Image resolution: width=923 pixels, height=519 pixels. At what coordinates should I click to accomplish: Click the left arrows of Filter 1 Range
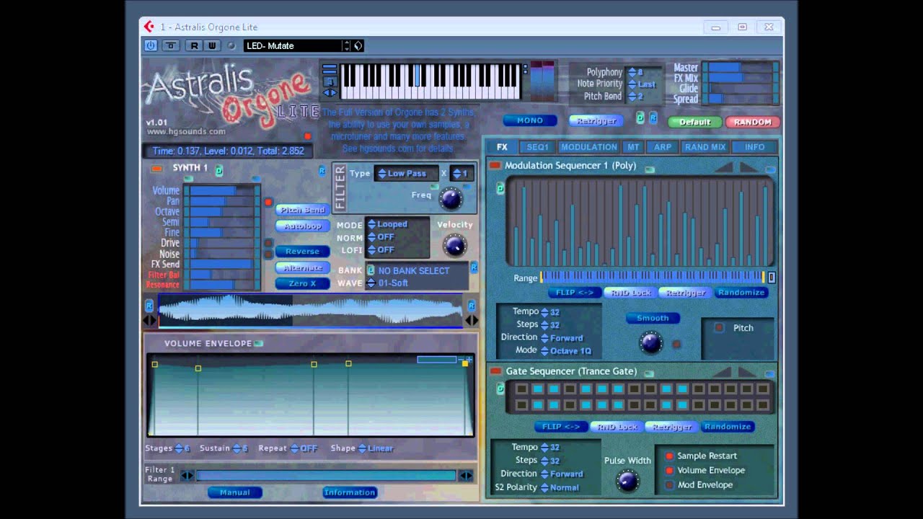[x=187, y=475]
